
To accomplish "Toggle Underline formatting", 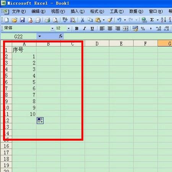I will (92, 29).
